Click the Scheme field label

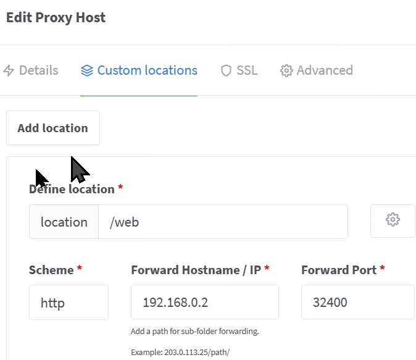click(x=51, y=270)
